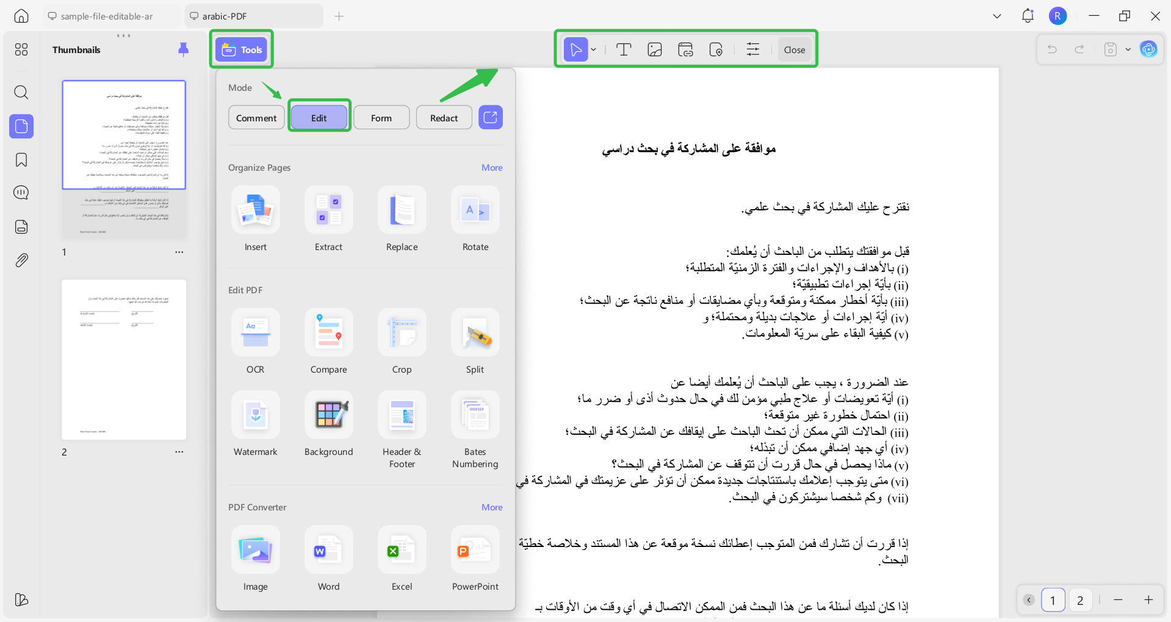The height and width of the screenshot is (622, 1171).
Task: Open the Watermark tool
Action: point(256,424)
